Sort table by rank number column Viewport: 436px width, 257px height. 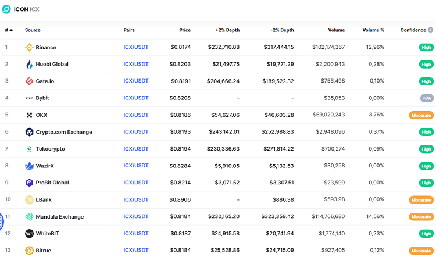8,30
